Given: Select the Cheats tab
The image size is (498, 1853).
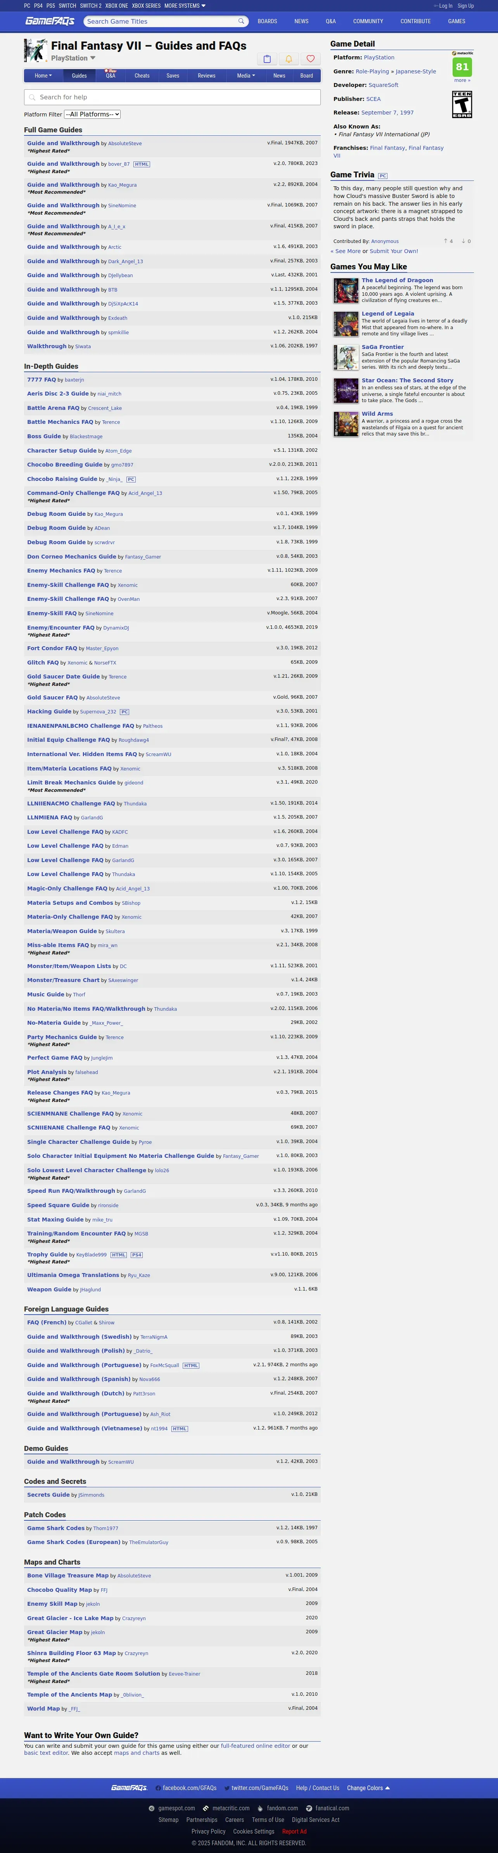Looking at the screenshot, I should [x=142, y=76].
